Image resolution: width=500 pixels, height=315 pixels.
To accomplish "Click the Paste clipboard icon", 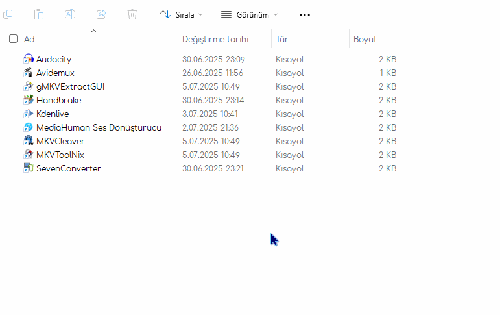I will pos(39,14).
